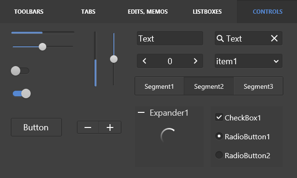Click the vertical blue progress bar
Image resolution: width=297 pixels, height=178 pixels.
click(x=95, y=59)
